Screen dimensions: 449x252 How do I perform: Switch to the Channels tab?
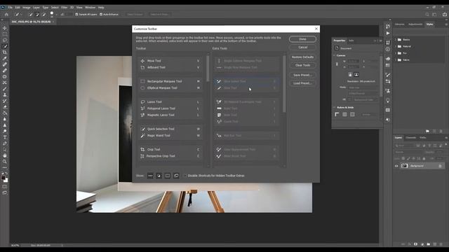click(411, 138)
